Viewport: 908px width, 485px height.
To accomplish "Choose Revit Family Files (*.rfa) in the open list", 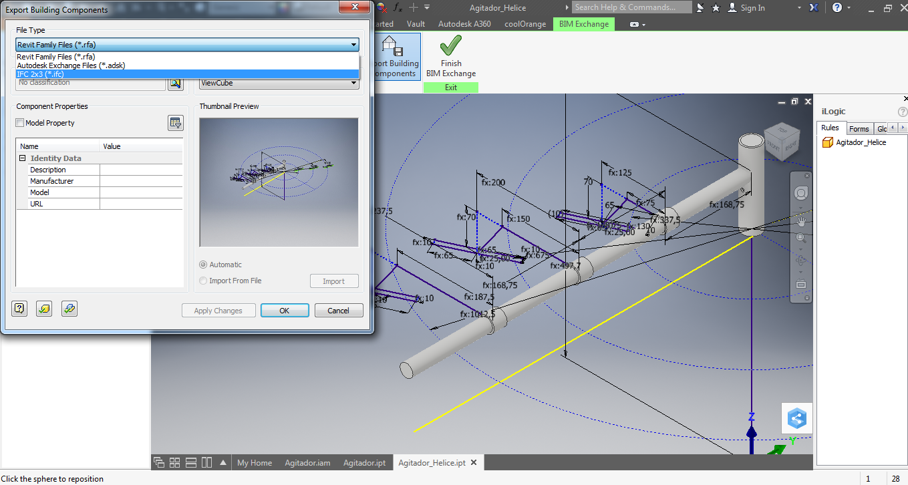I will 187,57.
